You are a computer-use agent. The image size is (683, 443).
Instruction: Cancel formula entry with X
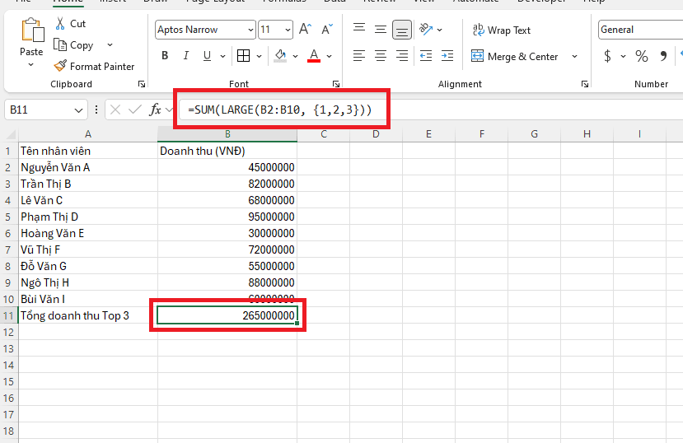click(x=115, y=110)
